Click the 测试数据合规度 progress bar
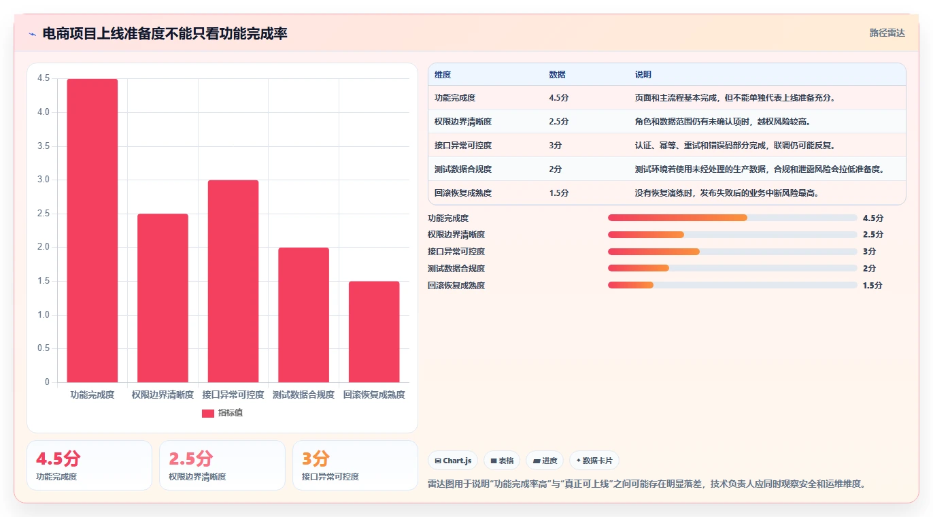This screenshot has width=933, height=517. pyautogui.click(x=732, y=269)
